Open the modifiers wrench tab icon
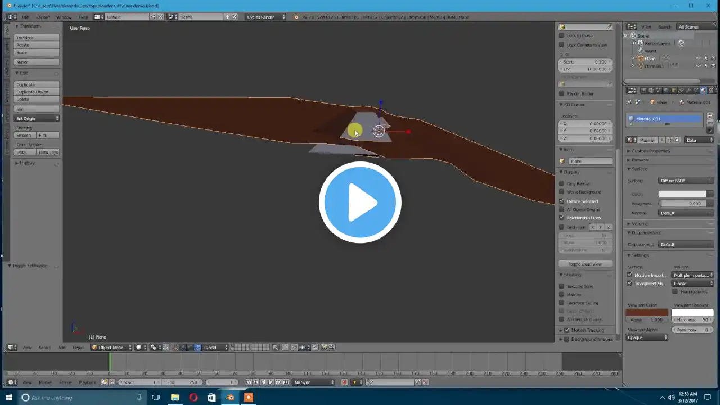 [x=688, y=90]
